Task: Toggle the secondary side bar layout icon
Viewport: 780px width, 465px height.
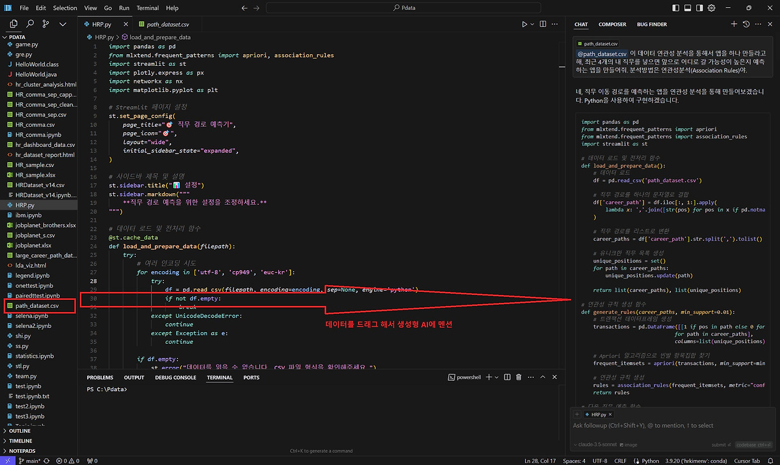Action: (700, 8)
